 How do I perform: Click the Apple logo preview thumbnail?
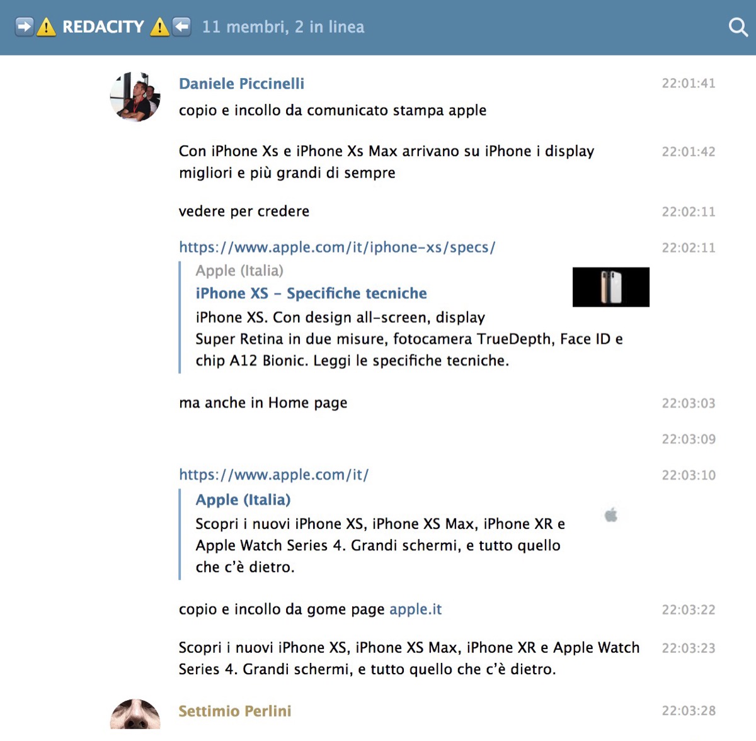(x=611, y=515)
